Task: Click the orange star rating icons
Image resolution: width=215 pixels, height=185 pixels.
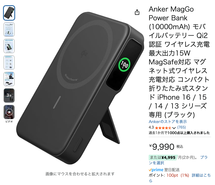Action: (163, 128)
